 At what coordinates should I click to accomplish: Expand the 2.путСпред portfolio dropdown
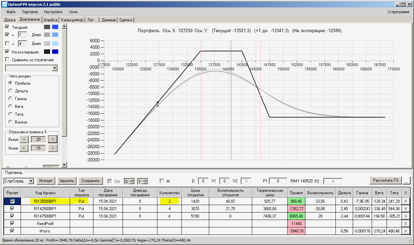[x=31, y=181]
